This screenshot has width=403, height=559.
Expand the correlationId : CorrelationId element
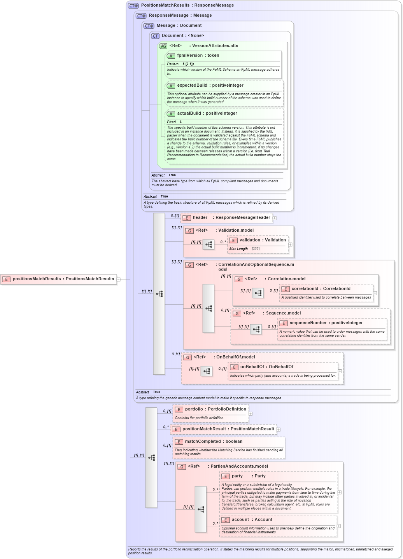coord(375,293)
